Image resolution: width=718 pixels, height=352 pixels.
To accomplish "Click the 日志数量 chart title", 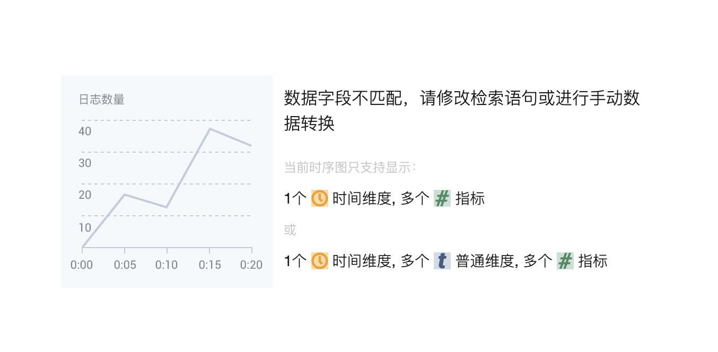I will (102, 100).
